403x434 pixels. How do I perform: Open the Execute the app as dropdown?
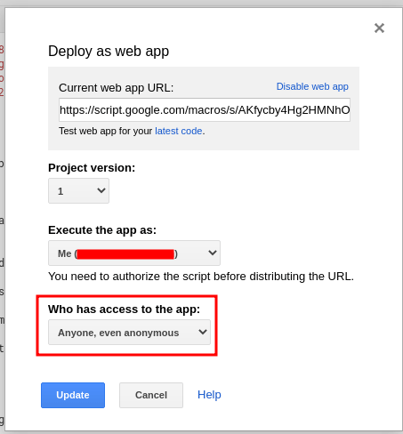(x=134, y=253)
